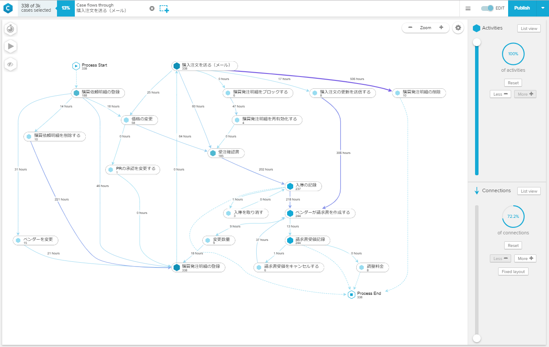The width and height of the screenshot is (549, 347).
Task: Toggle the hide activities eye icon
Action: pyautogui.click(x=10, y=64)
